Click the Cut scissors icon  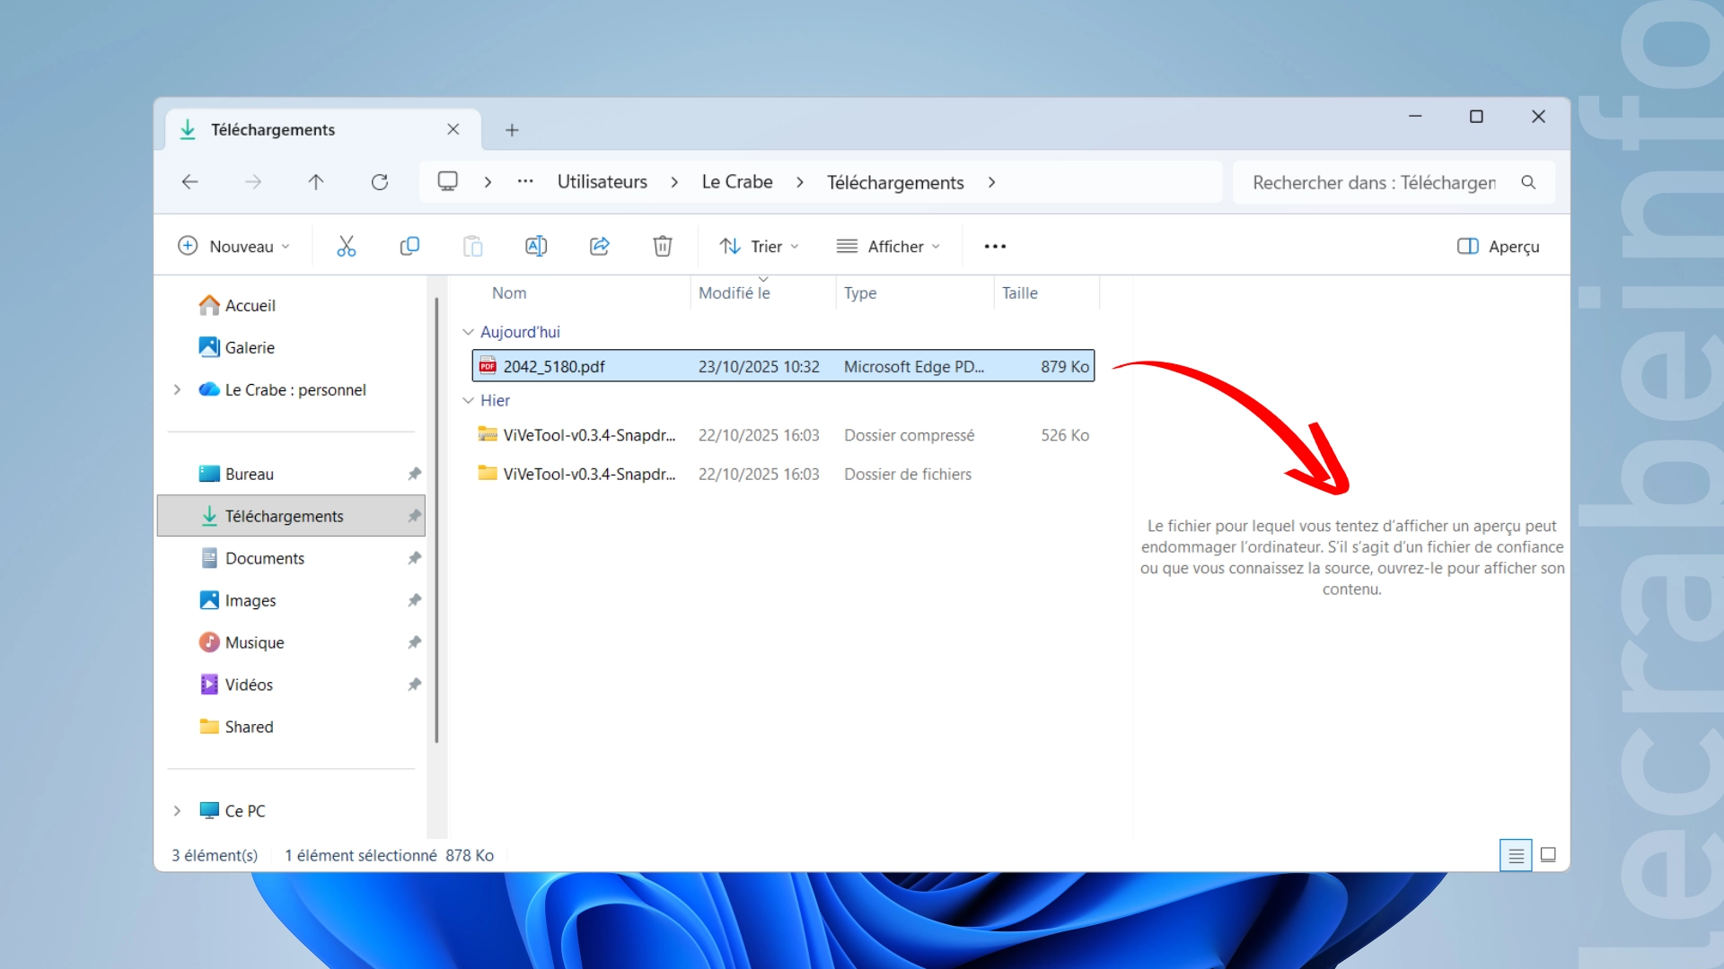[x=346, y=246]
